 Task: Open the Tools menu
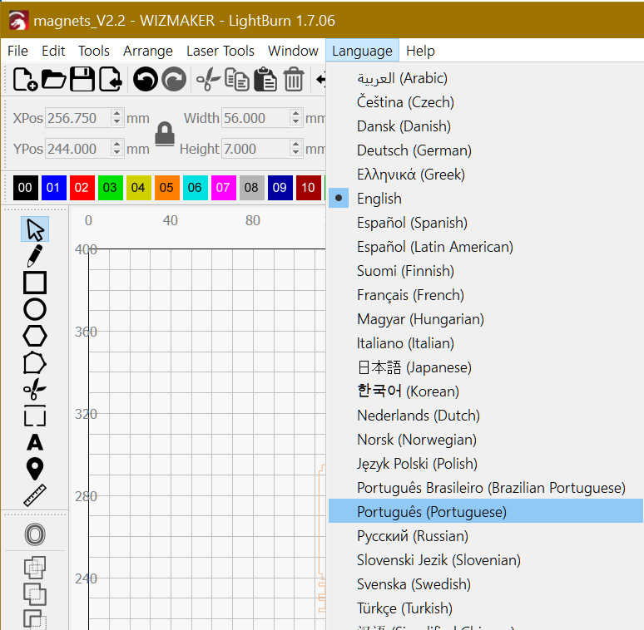[94, 51]
